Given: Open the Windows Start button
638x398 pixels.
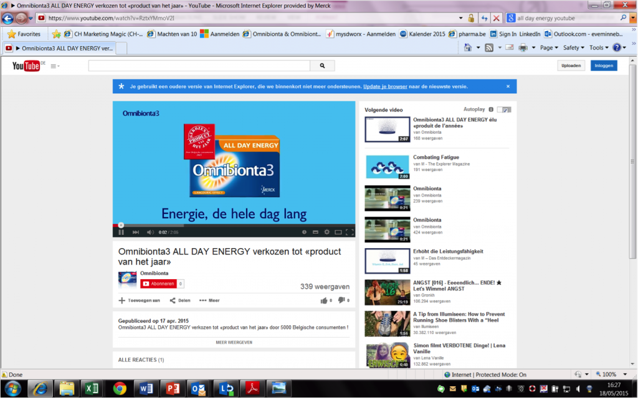Looking at the screenshot, I should [x=12, y=389].
